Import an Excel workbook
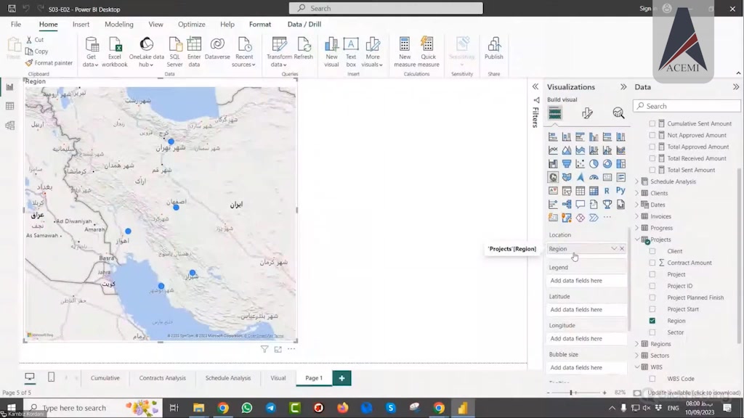The image size is (744, 418). pyautogui.click(x=114, y=52)
